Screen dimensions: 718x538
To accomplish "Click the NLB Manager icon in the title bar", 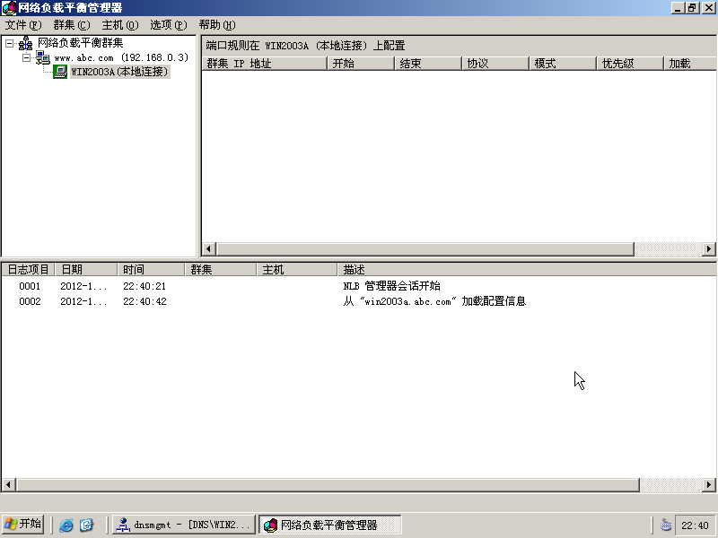I will tap(7, 7).
